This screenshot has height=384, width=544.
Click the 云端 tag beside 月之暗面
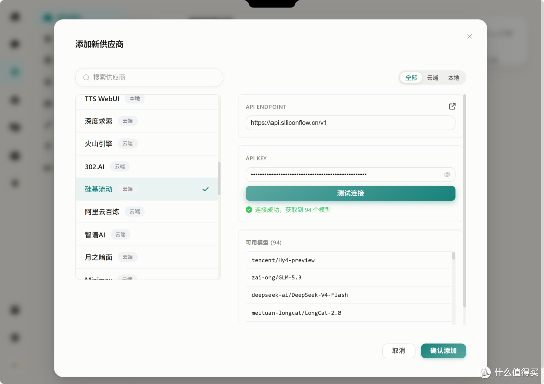(127, 257)
